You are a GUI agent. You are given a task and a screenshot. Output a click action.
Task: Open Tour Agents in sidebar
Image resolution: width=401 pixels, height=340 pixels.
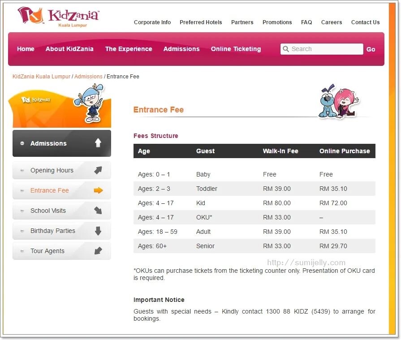click(x=62, y=251)
